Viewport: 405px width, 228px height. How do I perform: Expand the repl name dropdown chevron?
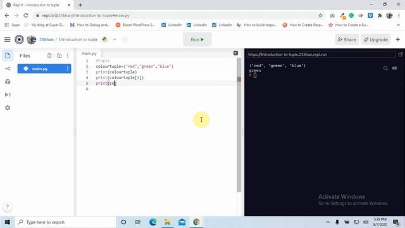114,39
